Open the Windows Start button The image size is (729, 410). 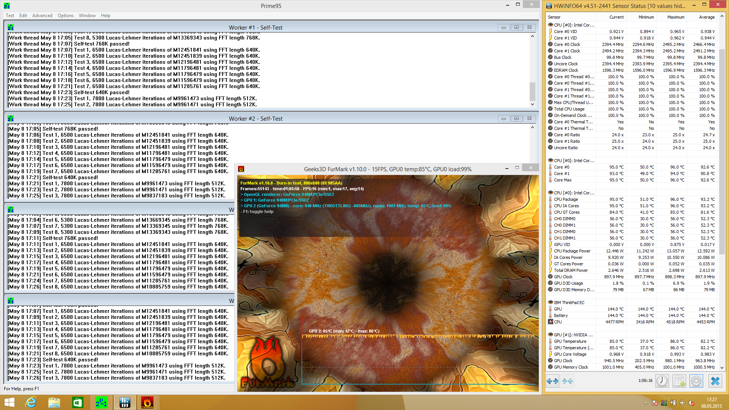[9, 402]
